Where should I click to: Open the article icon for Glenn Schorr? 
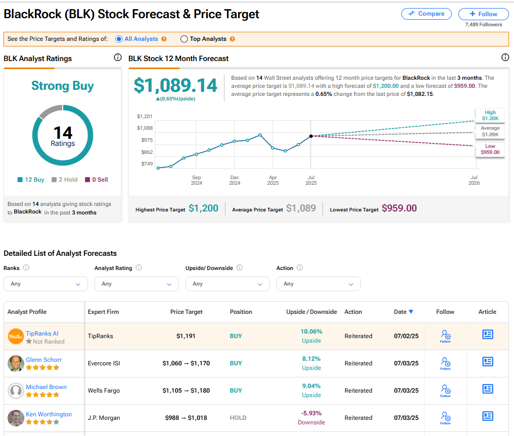(487, 362)
